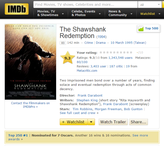Open the Frank Darabont director link
This screenshot has width=164, height=146.
pos(90,95)
